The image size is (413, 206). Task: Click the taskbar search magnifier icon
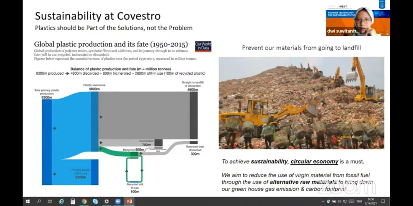click(39, 201)
